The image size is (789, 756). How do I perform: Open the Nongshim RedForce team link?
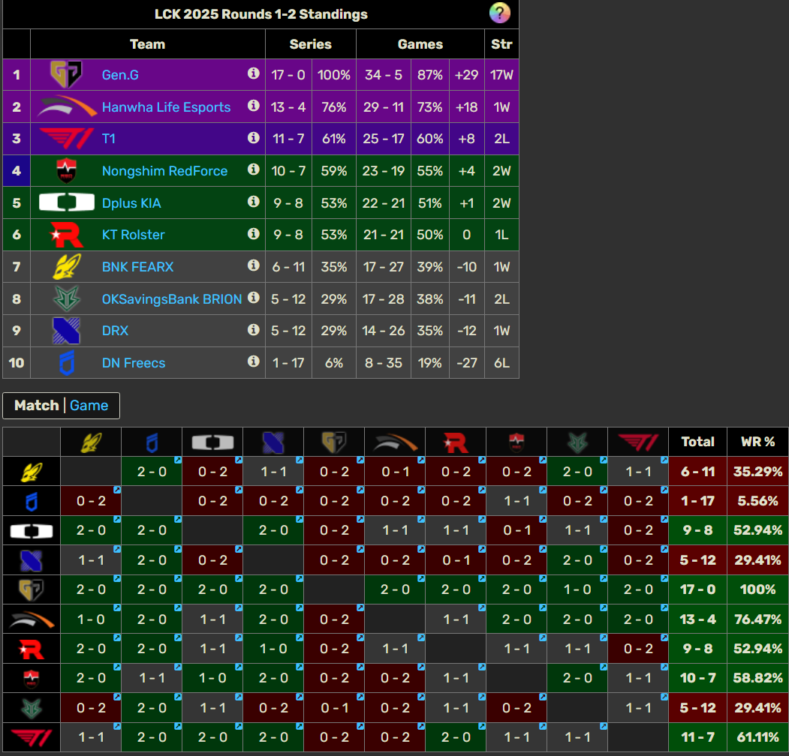pyautogui.click(x=164, y=171)
